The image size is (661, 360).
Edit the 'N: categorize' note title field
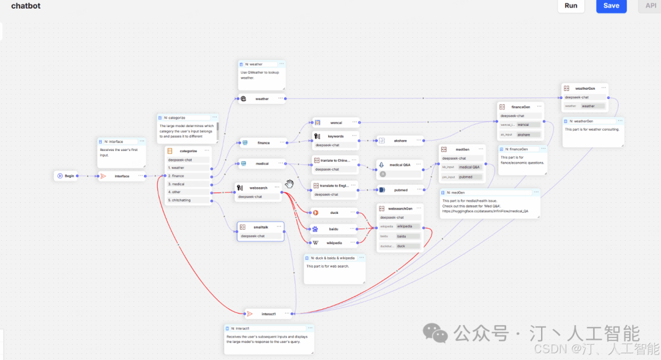tap(187, 118)
